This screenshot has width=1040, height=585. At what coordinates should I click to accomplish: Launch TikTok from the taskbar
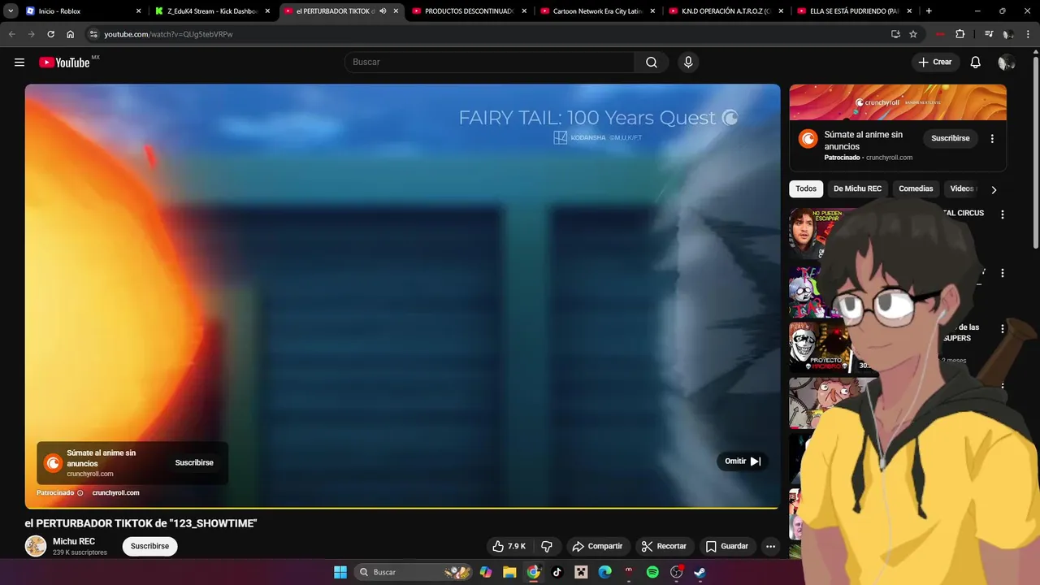pyautogui.click(x=557, y=572)
